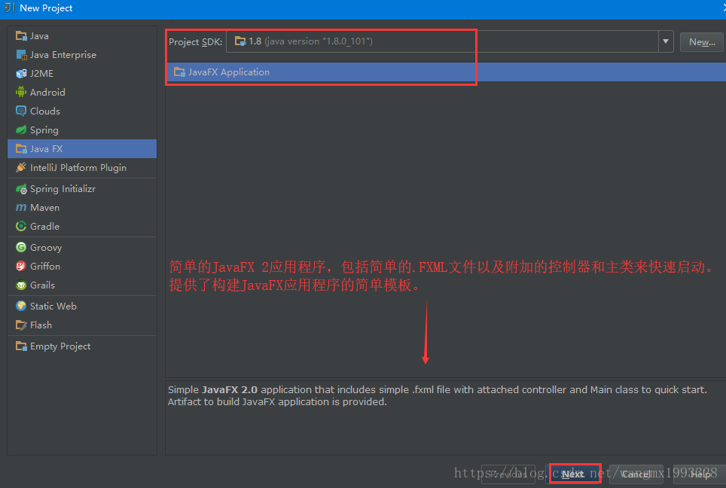
Task: Click the Static Web globe icon
Action: click(x=21, y=306)
